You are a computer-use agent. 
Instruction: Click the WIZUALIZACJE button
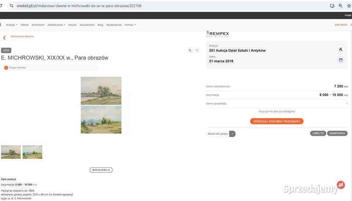[101, 170]
